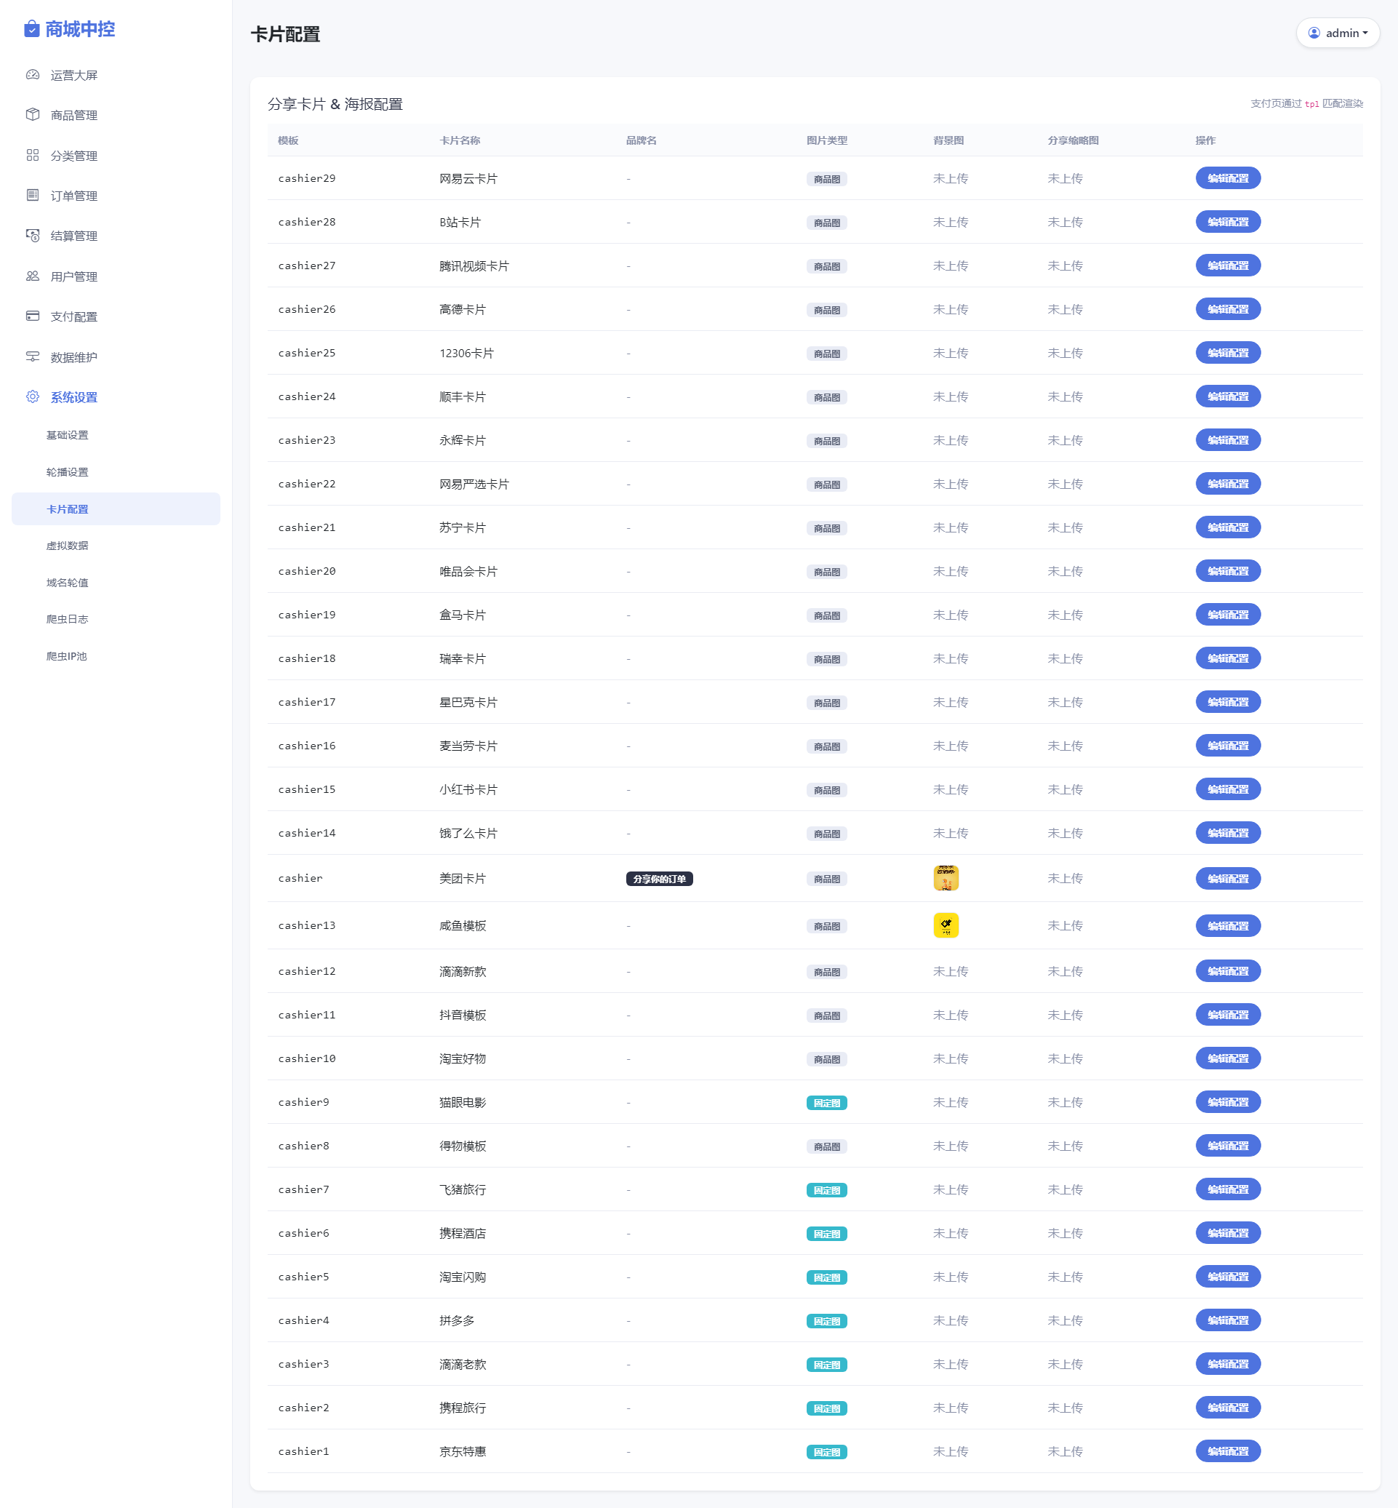1398x1508 pixels.
Task: Click the 分类管理 grid icon
Action: coord(33,155)
